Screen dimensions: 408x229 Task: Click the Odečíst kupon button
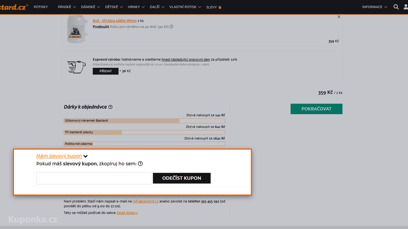point(182,178)
